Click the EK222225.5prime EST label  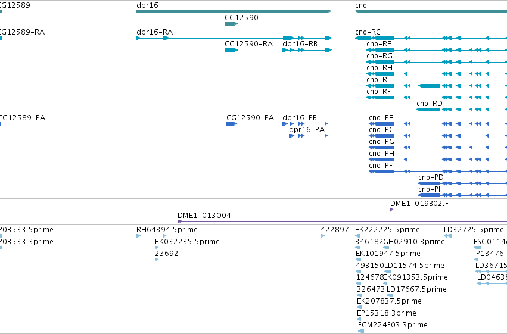387,230
